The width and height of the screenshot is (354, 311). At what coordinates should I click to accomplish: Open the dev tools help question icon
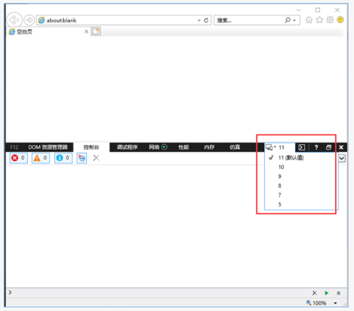316,147
